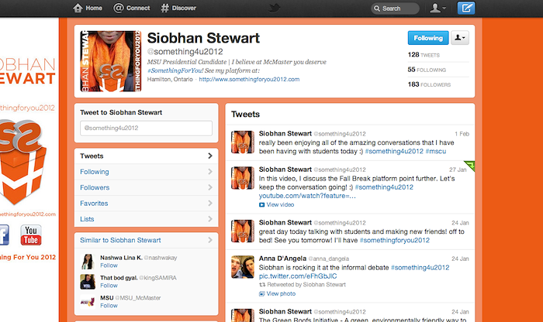Select Followers in sidebar list

coord(146,187)
